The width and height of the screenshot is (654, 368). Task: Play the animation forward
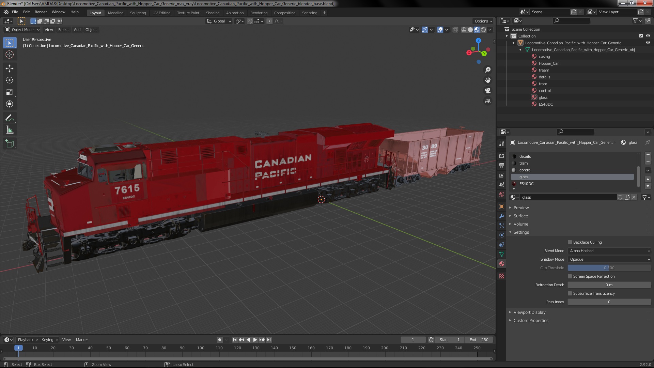pos(255,340)
